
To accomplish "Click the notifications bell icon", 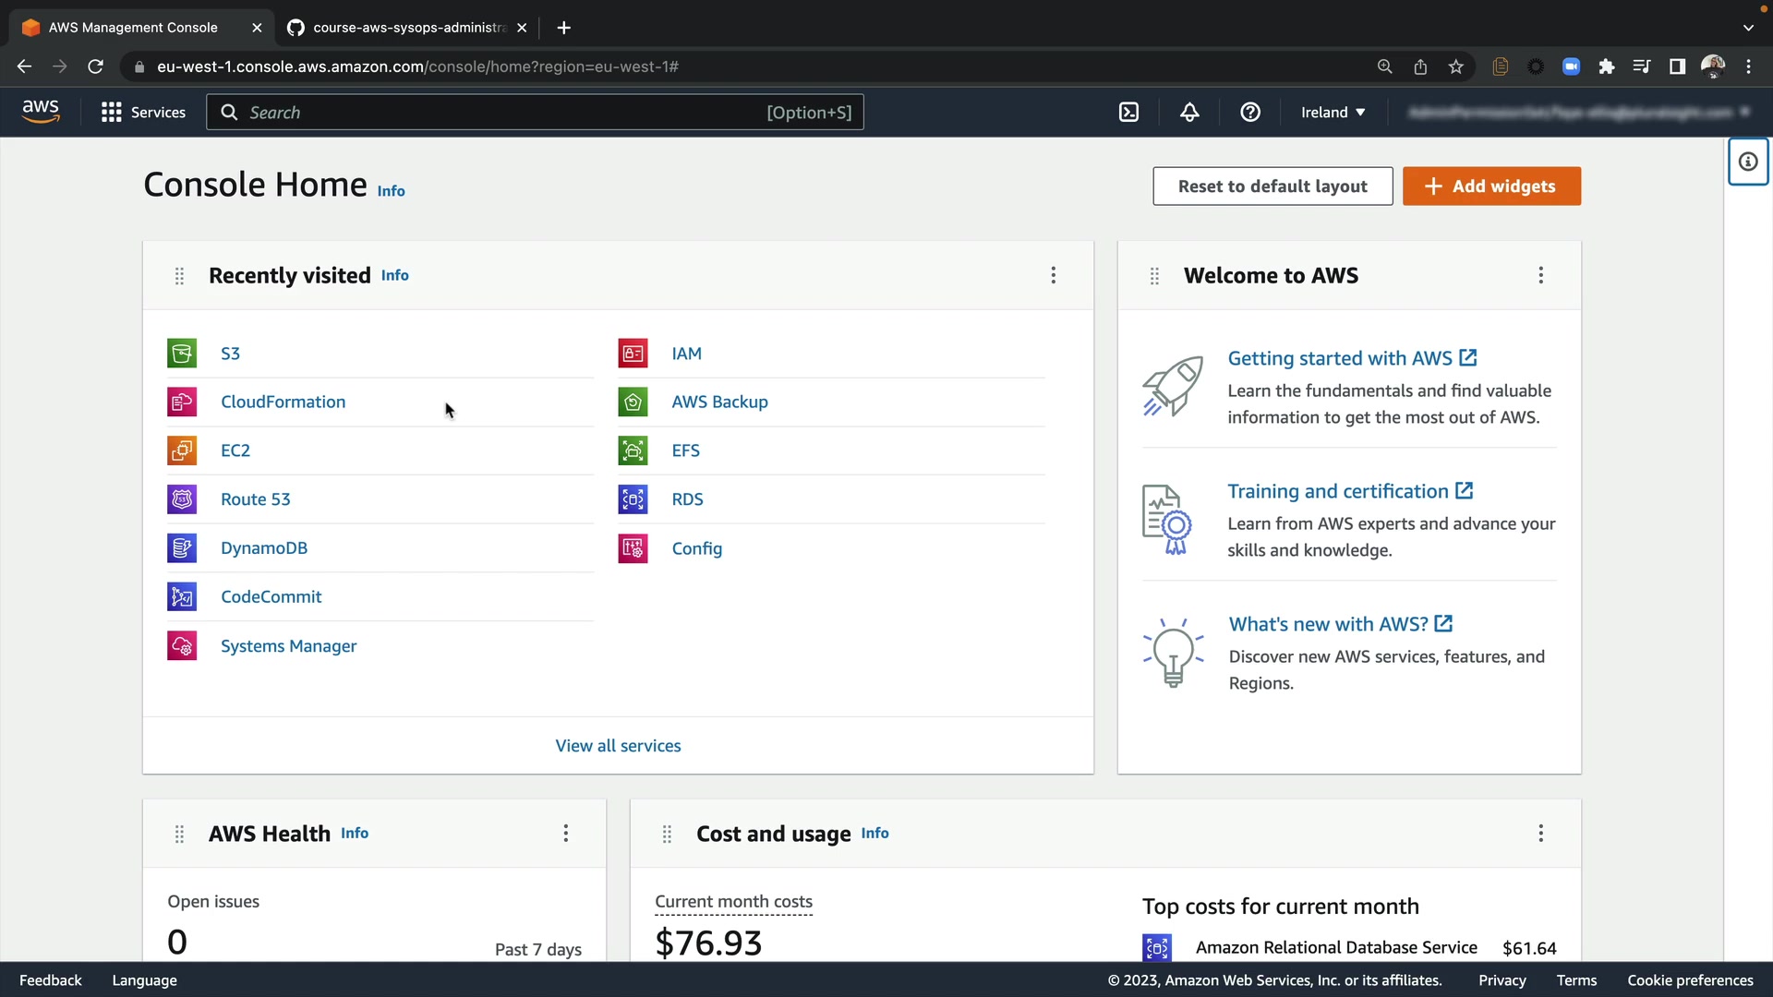I will (x=1189, y=113).
